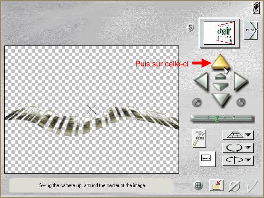Image resolution: width=264 pixels, height=198 pixels.
Task: Expand the axis spin dropdown
Action: coord(238,160)
